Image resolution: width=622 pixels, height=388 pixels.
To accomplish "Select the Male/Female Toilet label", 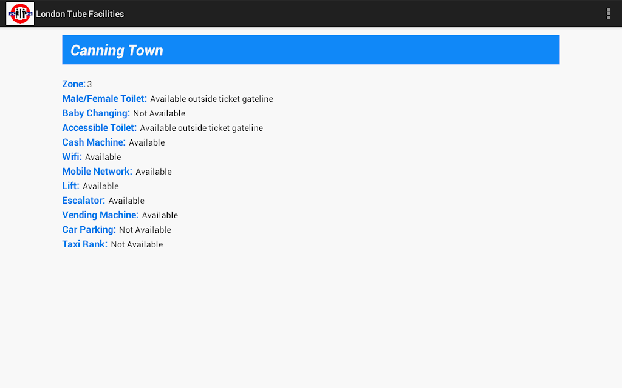I will (104, 99).
